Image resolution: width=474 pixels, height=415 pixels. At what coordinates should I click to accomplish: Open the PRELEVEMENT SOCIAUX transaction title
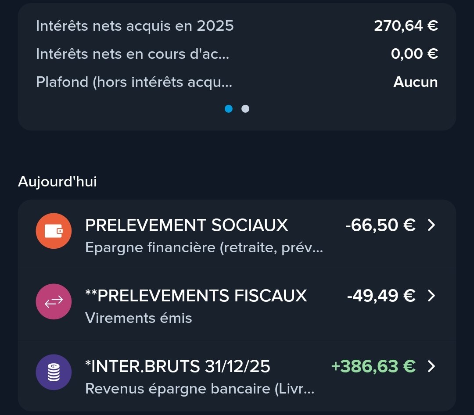click(187, 225)
